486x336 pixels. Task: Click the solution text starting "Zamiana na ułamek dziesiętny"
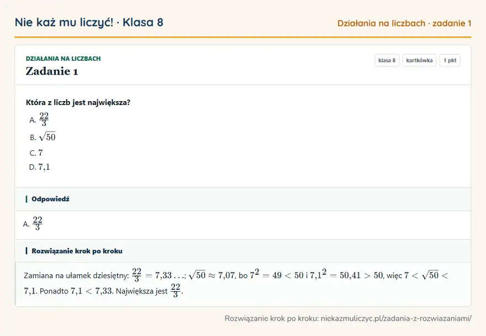tap(236, 283)
